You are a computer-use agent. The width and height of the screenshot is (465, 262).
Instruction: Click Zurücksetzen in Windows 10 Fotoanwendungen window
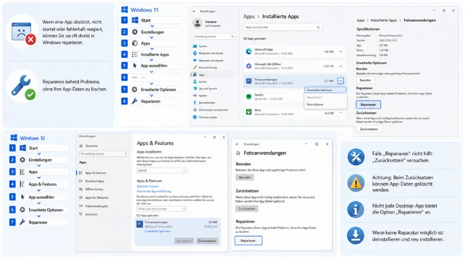[x=247, y=209]
